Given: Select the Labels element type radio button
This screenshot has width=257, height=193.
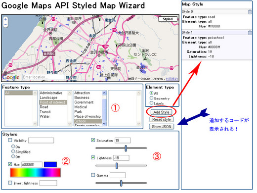Looking at the screenshot, I should [x=151, y=103].
